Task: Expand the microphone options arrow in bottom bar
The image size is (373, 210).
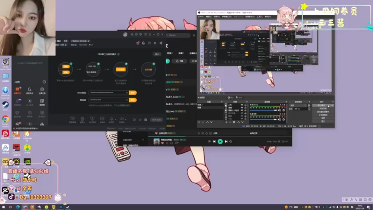Action: 116,119
